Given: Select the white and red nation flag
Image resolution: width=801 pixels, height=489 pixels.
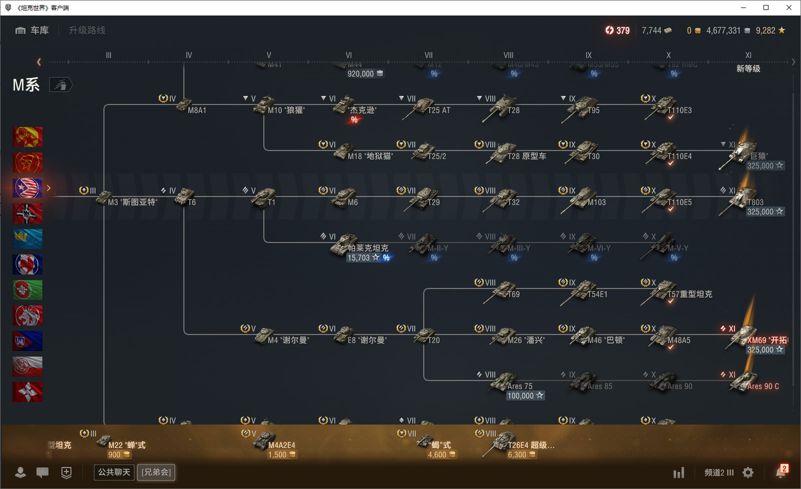Looking at the screenshot, I should pos(27,366).
